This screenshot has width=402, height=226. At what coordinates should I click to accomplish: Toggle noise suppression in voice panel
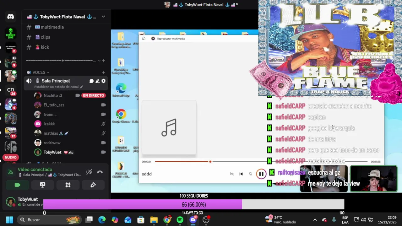(x=90, y=172)
